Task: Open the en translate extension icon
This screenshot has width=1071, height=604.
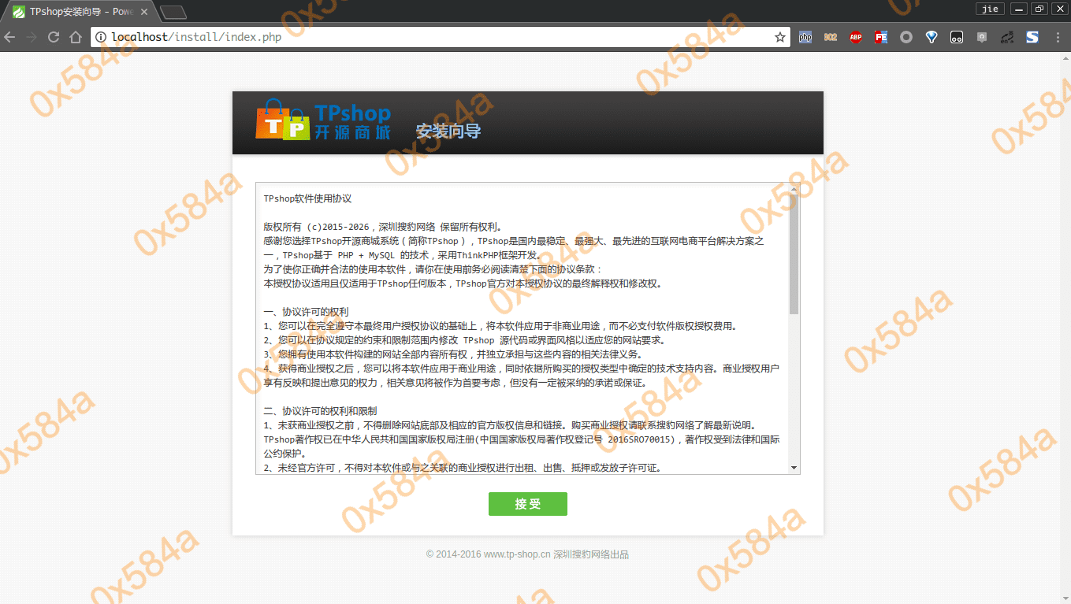Action: pyautogui.click(x=1006, y=37)
